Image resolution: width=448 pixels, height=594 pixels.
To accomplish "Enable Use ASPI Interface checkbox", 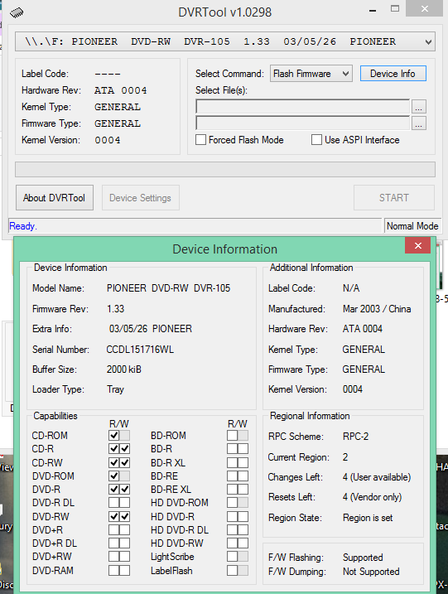I will (316, 140).
